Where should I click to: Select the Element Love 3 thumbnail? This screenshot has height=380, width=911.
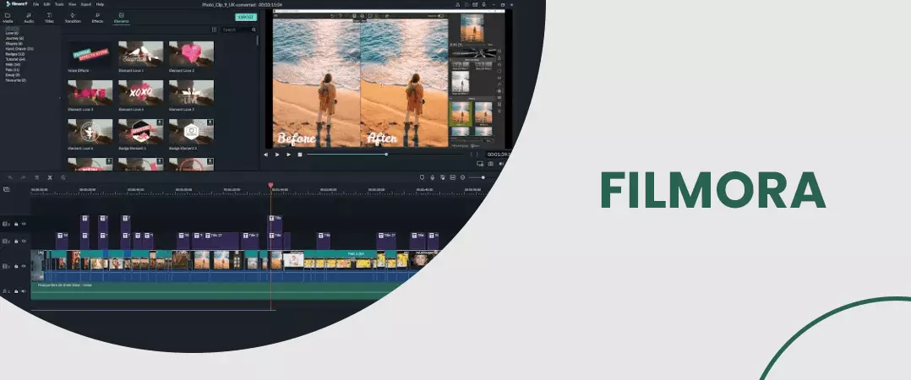pos(90,93)
